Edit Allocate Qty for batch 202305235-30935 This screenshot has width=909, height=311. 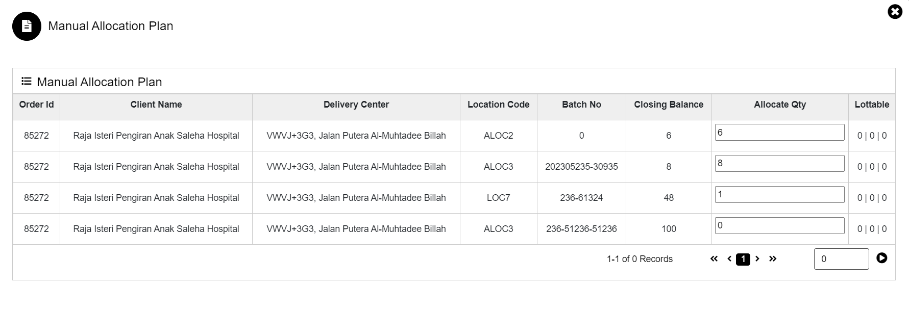click(779, 164)
